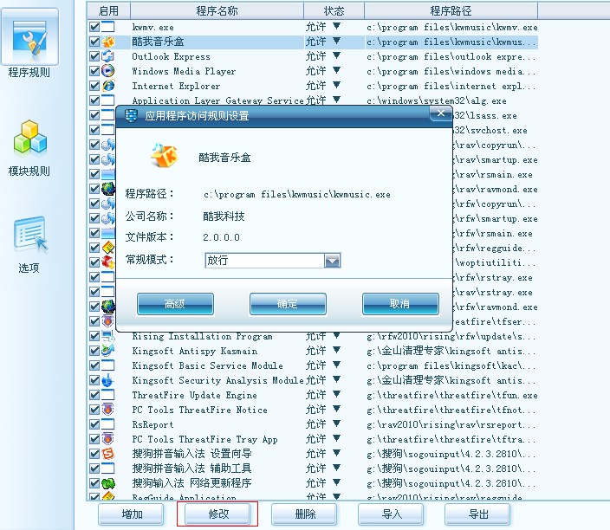Click the 修改 button
Viewport: 610px width, 530px height.
pyautogui.click(x=217, y=514)
